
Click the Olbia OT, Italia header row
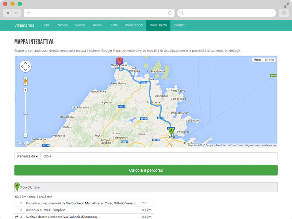(146, 187)
